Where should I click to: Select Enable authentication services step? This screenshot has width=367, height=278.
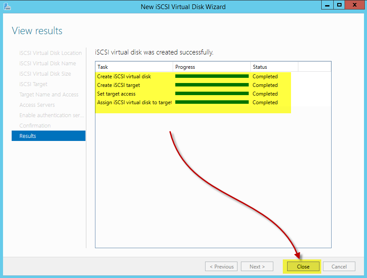click(x=51, y=115)
